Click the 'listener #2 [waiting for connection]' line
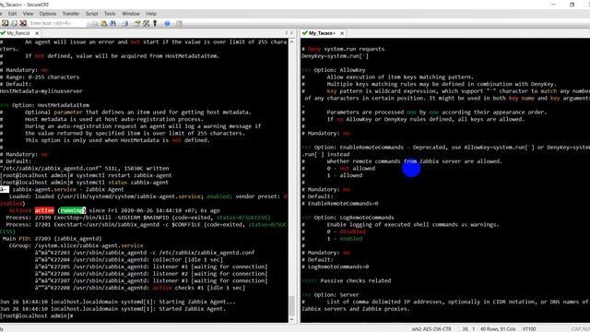 151,274
